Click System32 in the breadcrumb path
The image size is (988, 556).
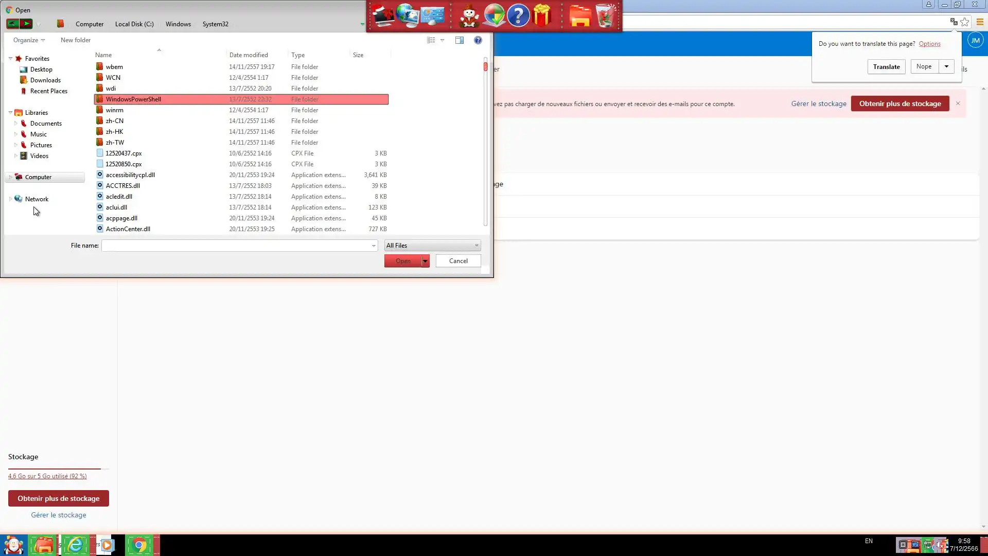215,24
